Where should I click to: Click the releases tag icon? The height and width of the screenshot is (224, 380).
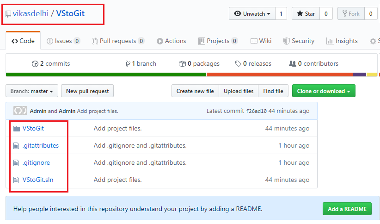tap(238, 64)
